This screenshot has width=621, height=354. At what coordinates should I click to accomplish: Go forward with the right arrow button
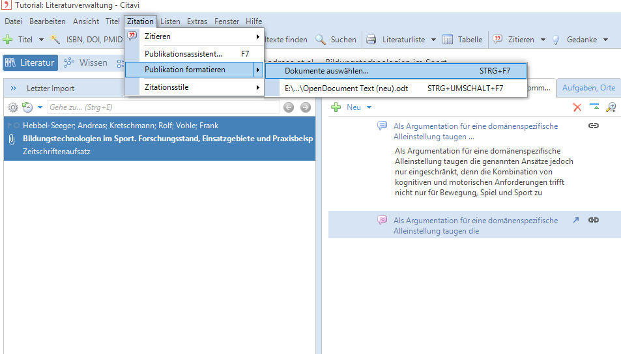[x=306, y=107]
